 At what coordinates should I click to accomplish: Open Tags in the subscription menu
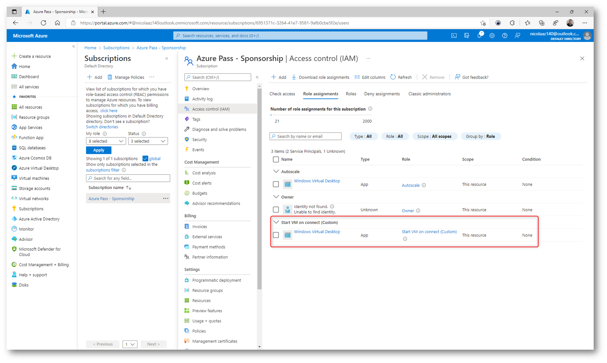(196, 119)
